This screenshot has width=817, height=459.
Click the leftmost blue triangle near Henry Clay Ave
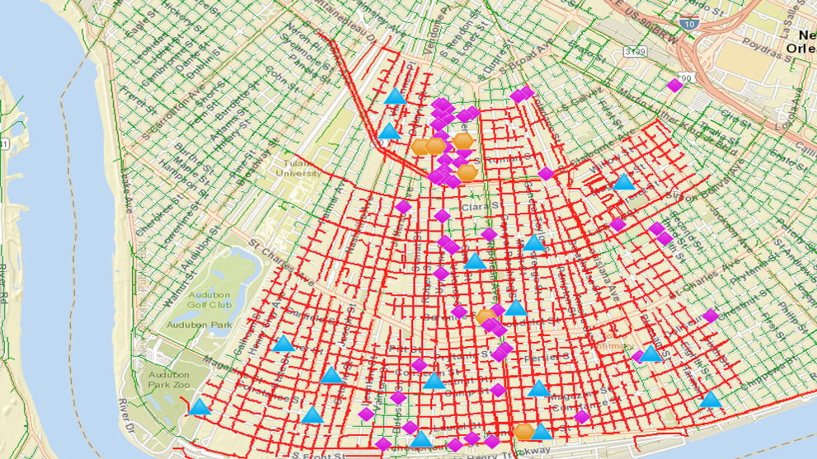point(284,344)
